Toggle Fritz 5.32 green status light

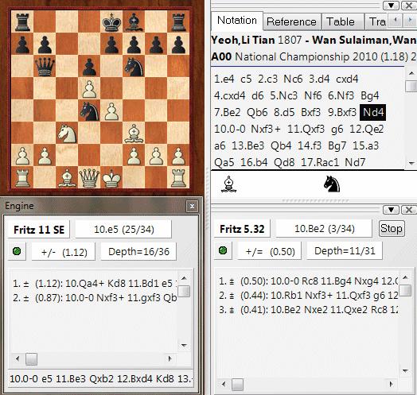[x=223, y=250]
